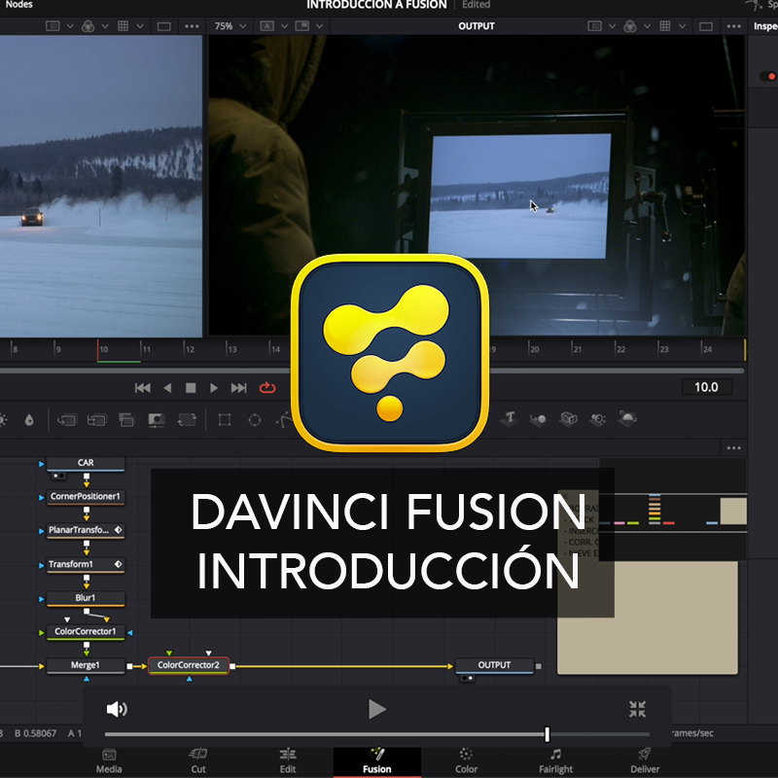Jump to the last frame

click(x=238, y=388)
